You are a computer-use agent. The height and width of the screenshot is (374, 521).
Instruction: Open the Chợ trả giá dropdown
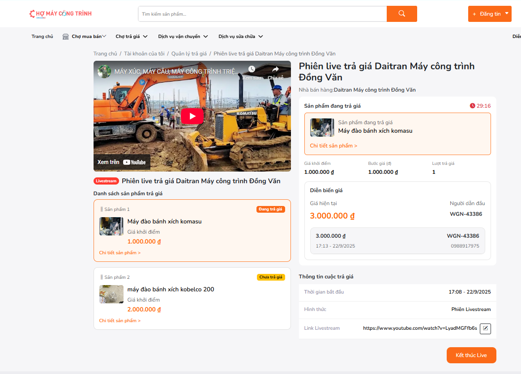pyautogui.click(x=131, y=37)
